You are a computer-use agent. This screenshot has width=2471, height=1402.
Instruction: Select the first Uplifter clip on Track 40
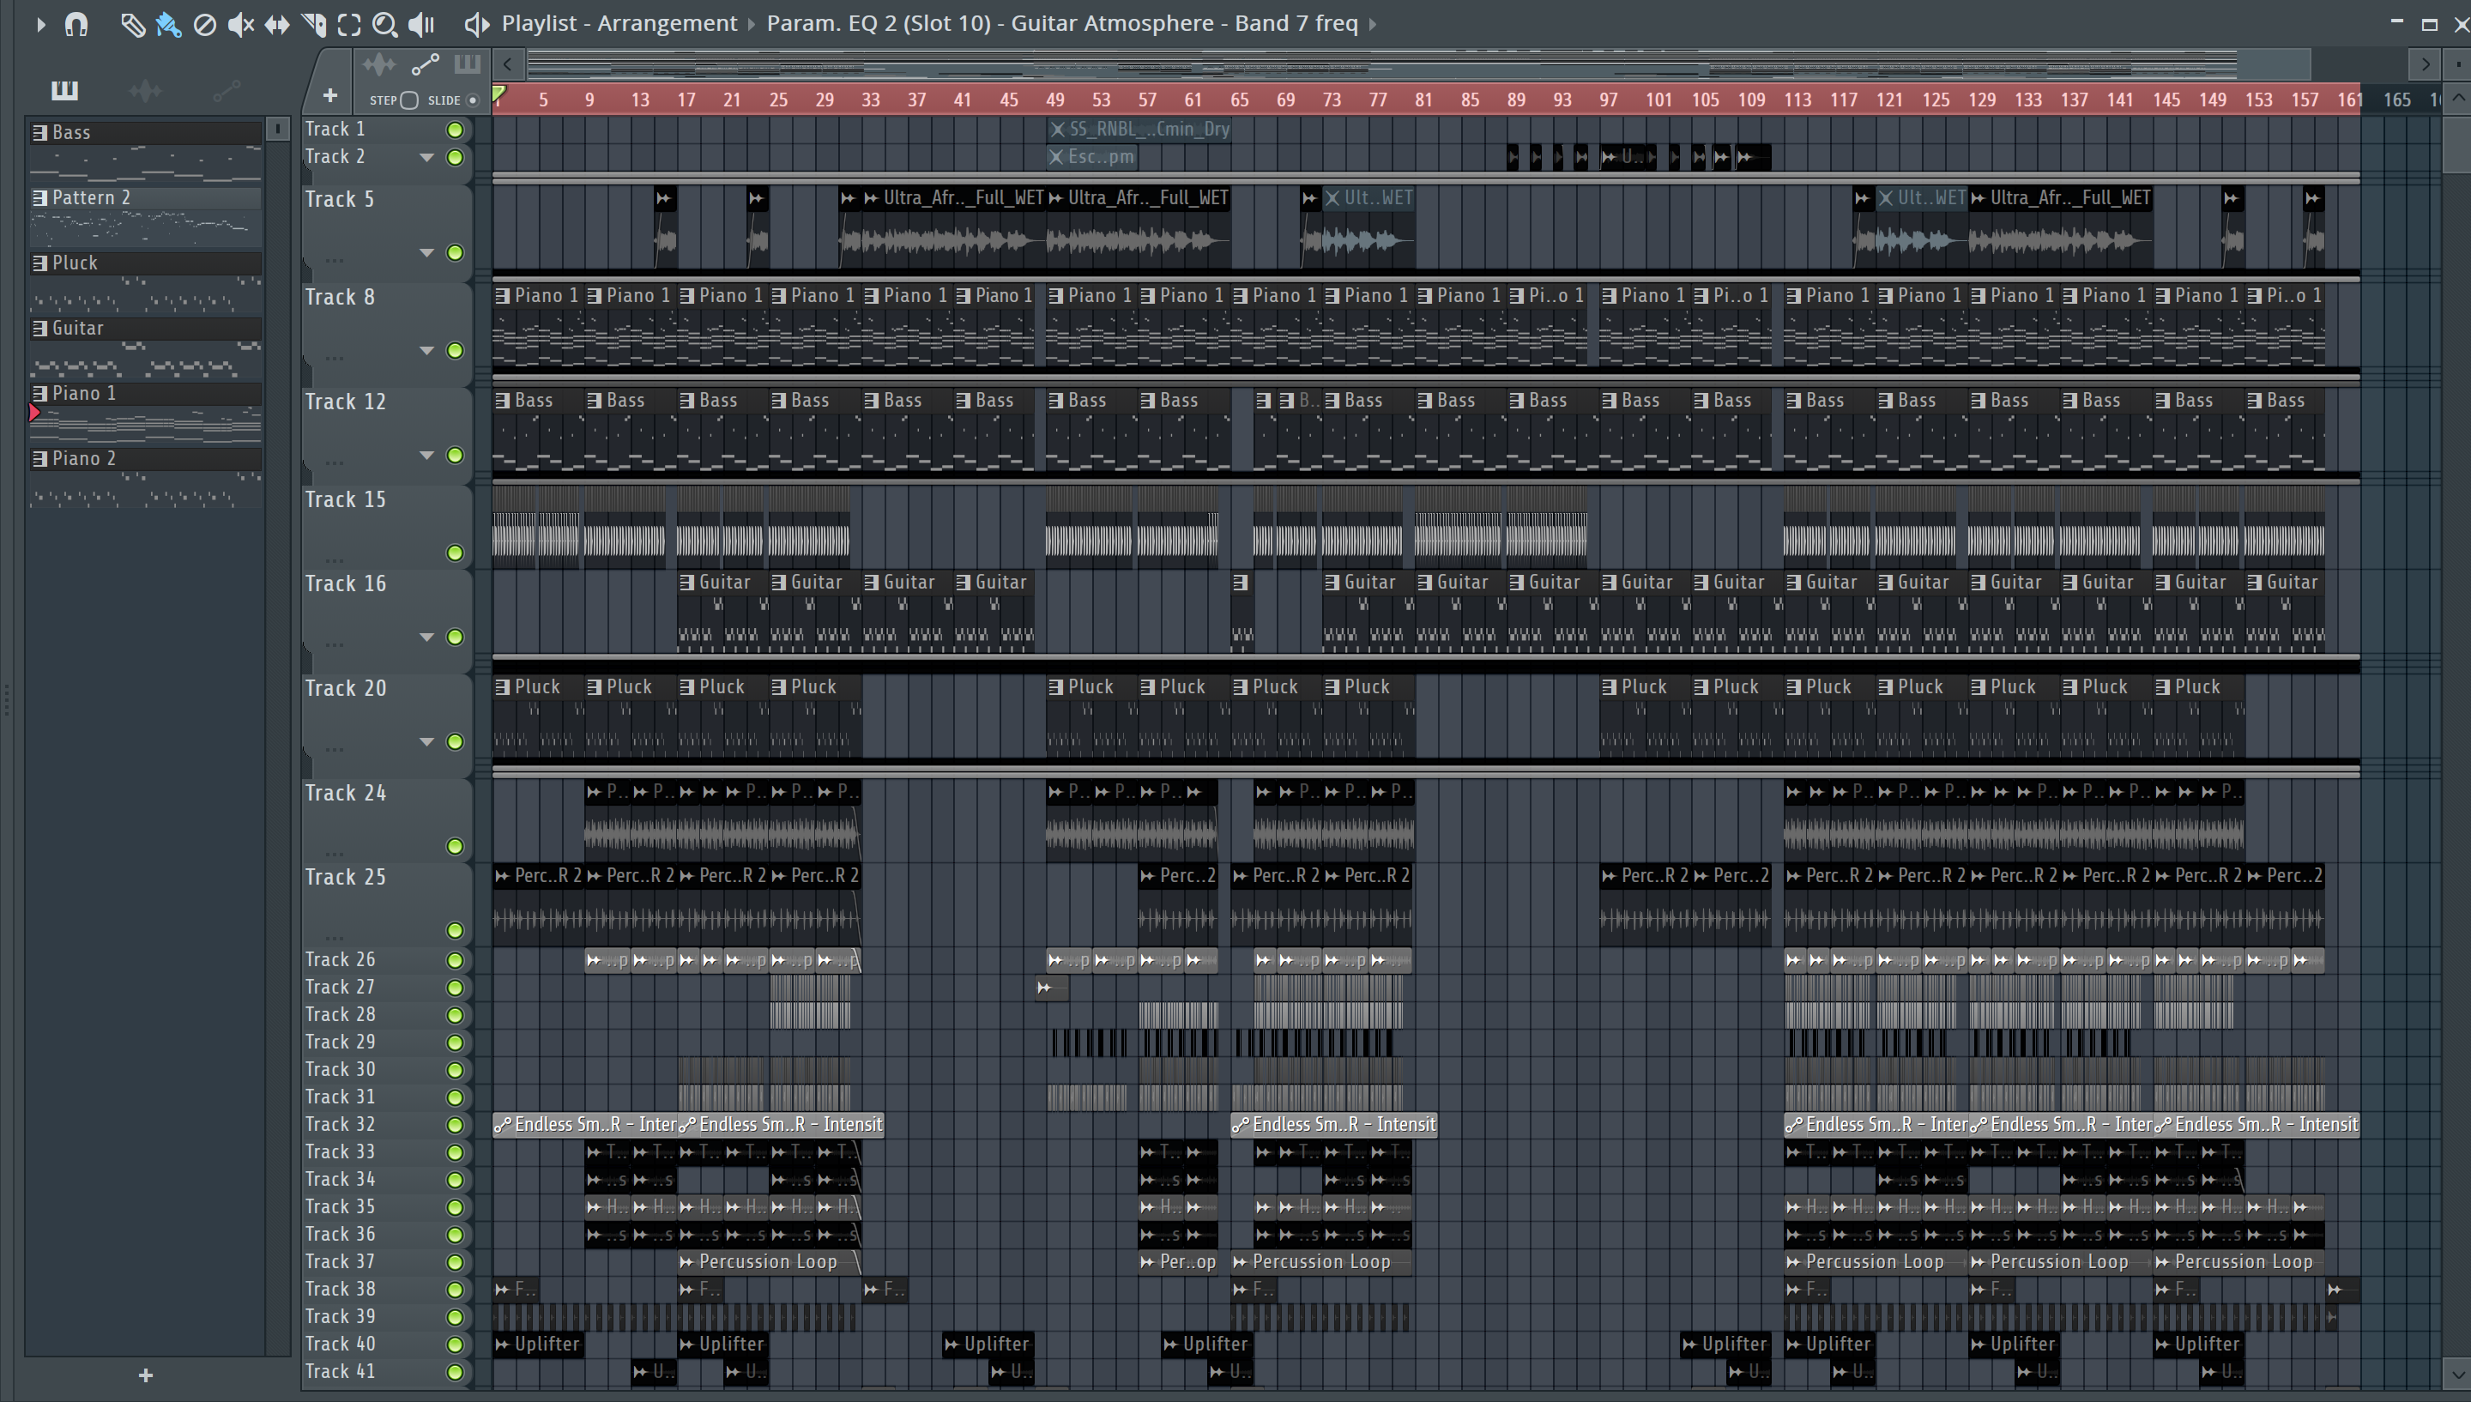tap(537, 1345)
